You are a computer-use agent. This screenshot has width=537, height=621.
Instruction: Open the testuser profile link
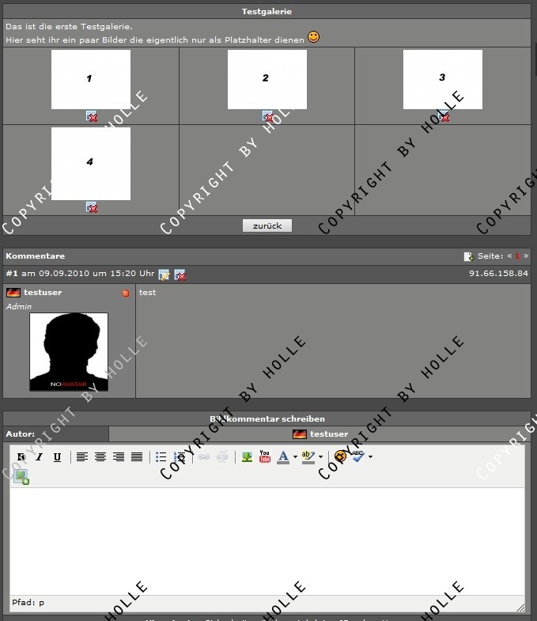click(x=43, y=293)
